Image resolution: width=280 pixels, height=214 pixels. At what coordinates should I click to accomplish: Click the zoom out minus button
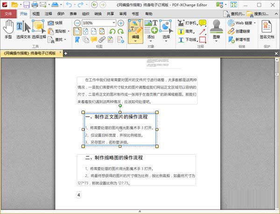[x=77, y=23]
